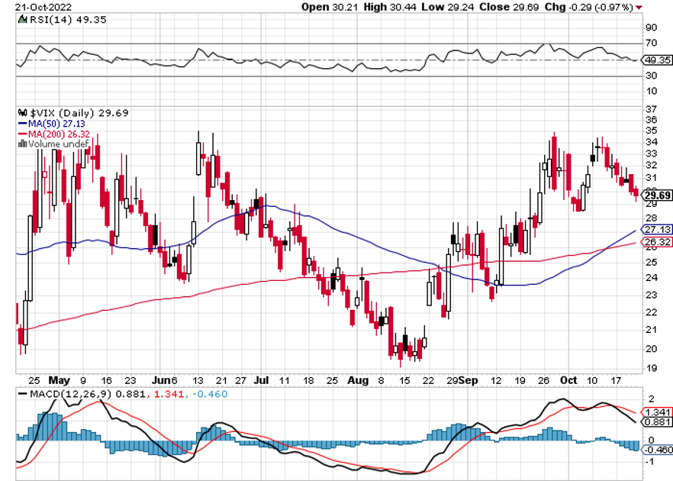Click the red 26.32 tag on right axis
The width and height of the screenshot is (673, 481).
point(656,242)
